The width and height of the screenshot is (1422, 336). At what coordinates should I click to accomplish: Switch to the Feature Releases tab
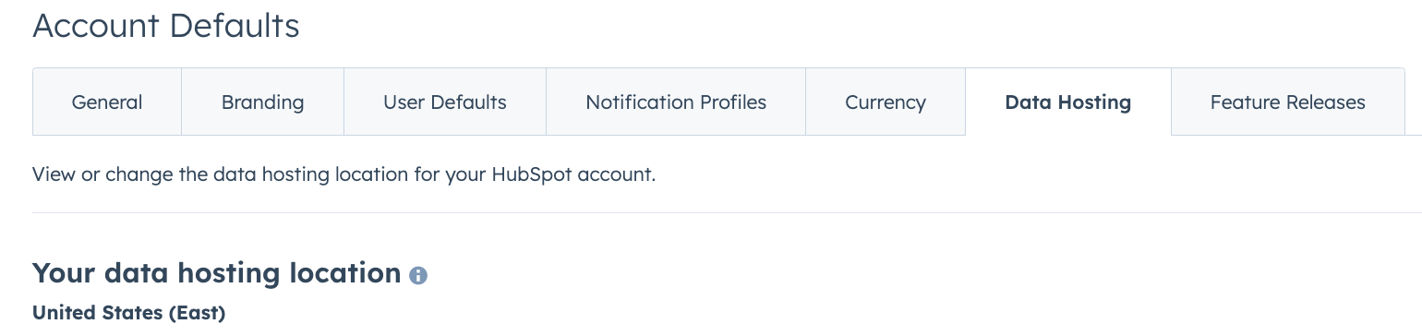(1287, 102)
